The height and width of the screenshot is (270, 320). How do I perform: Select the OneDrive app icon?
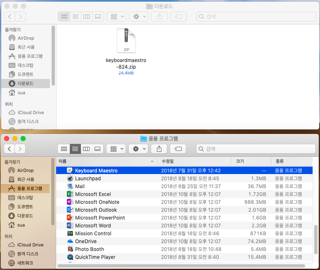70,241
